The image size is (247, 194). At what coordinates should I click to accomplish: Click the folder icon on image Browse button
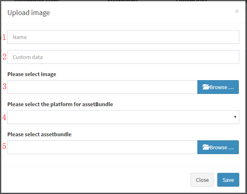[x=206, y=87]
